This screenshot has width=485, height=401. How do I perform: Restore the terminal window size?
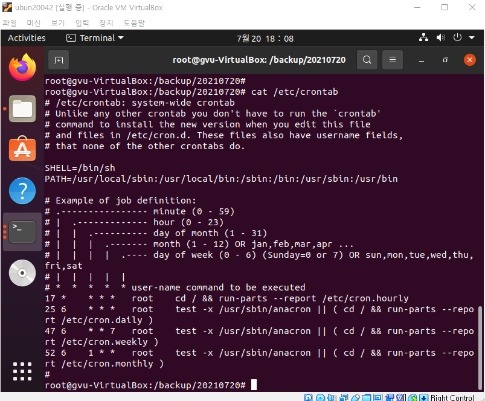point(445,60)
